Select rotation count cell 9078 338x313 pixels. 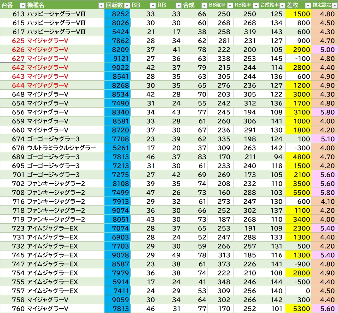tap(117, 255)
